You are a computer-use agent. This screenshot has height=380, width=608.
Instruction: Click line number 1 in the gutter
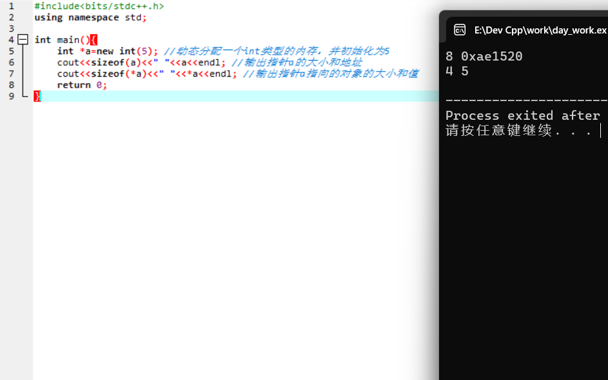(x=11, y=6)
